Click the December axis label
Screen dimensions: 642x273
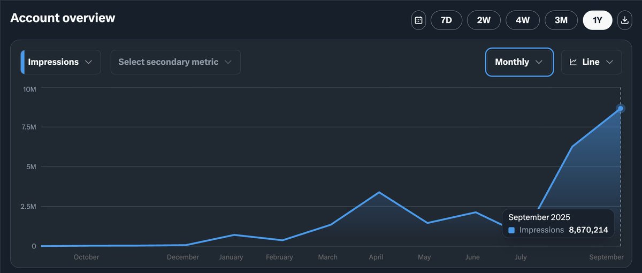[183, 257]
